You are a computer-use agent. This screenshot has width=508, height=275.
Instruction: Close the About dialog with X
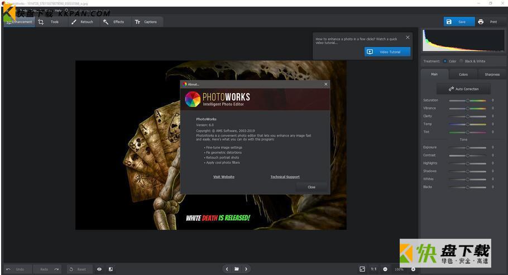[x=326, y=84]
